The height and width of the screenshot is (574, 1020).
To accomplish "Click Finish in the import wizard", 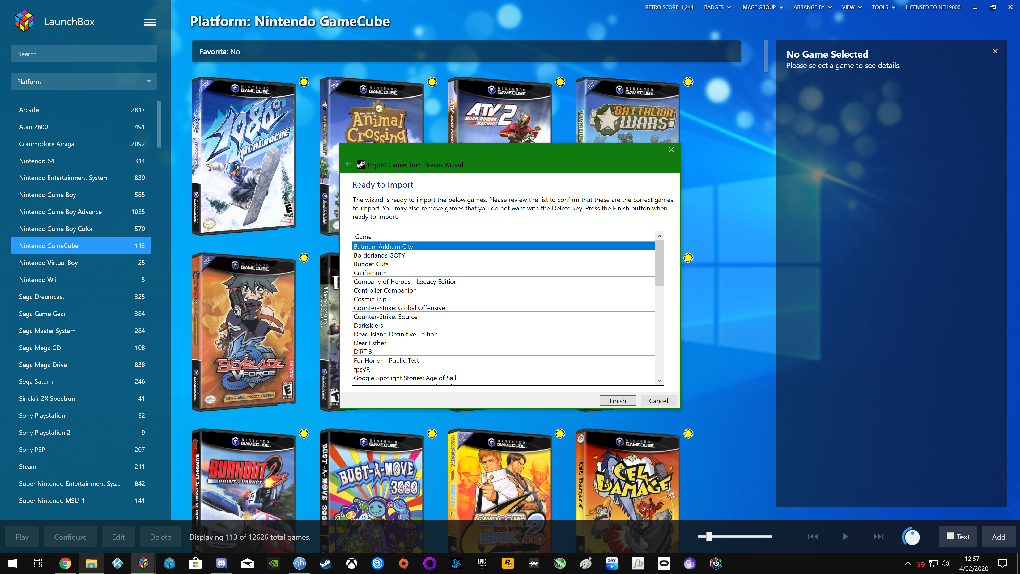I will point(618,400).
